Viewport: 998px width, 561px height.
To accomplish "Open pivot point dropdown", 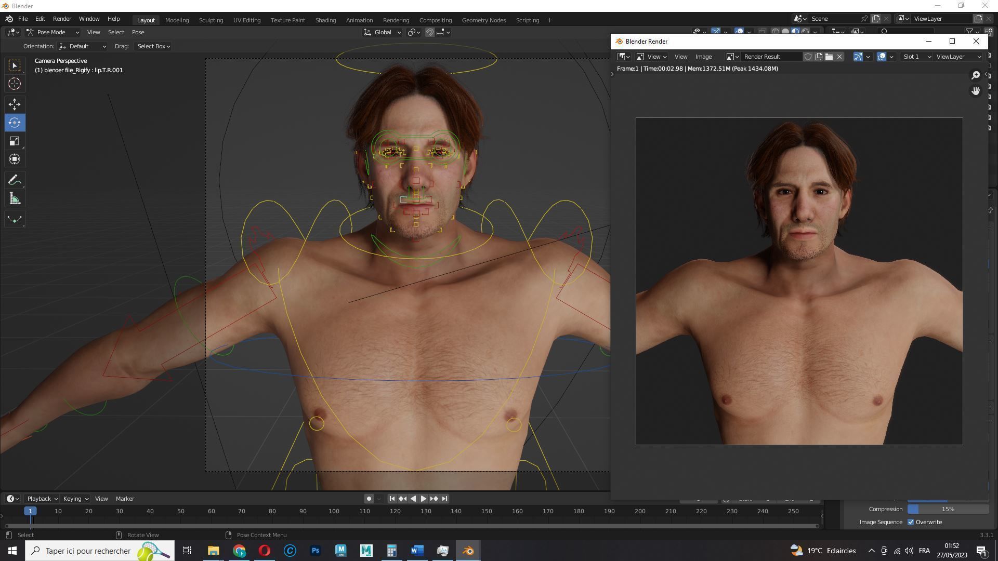I will pyautogui.click(x=414, y=32).
